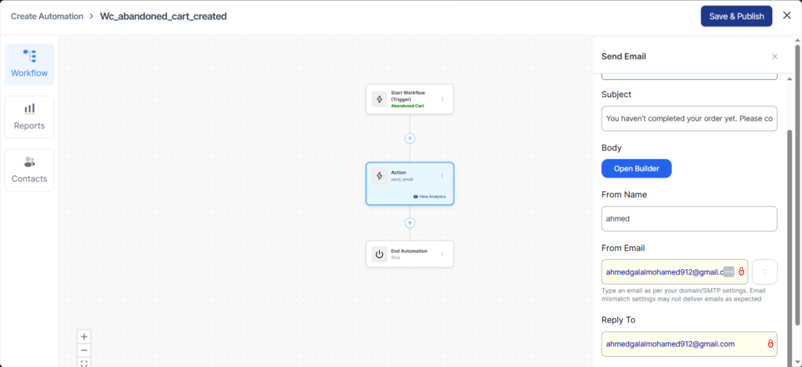Add step before End Automation with plus
The width and height of the screenshot is (802, 367).
(x=410, y=223)
